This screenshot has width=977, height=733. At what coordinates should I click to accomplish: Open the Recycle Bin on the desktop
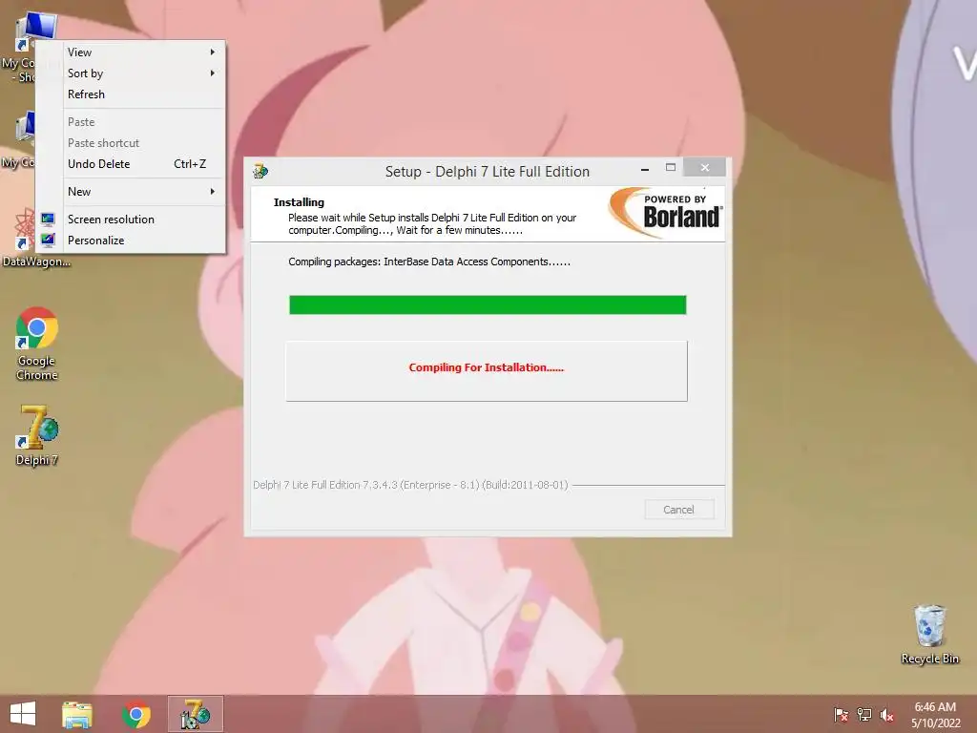(929, 634)
